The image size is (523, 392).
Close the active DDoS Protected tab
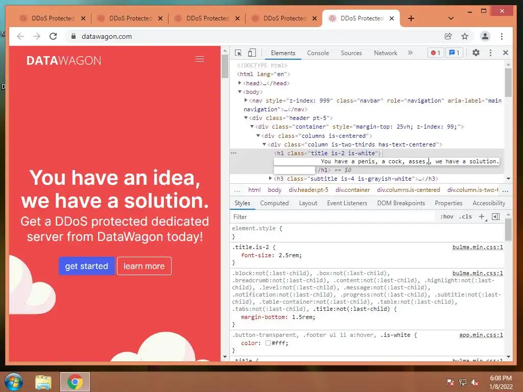[392, 18]
